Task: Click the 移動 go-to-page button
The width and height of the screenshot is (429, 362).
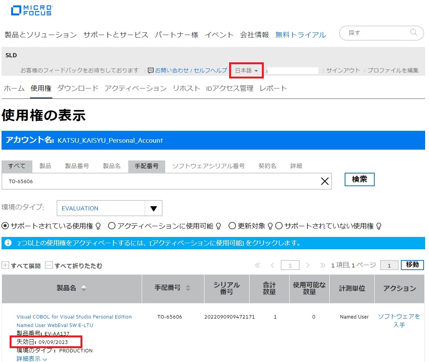Action: click(x=412, y=265)
